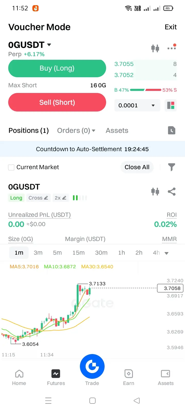
Task: Edit the 2x leverage setting
Action: (x=60, y=198)
